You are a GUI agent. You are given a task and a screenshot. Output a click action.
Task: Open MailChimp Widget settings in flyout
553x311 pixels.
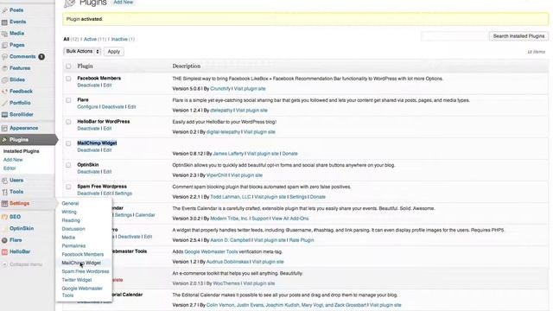click(x=81, y=263)
